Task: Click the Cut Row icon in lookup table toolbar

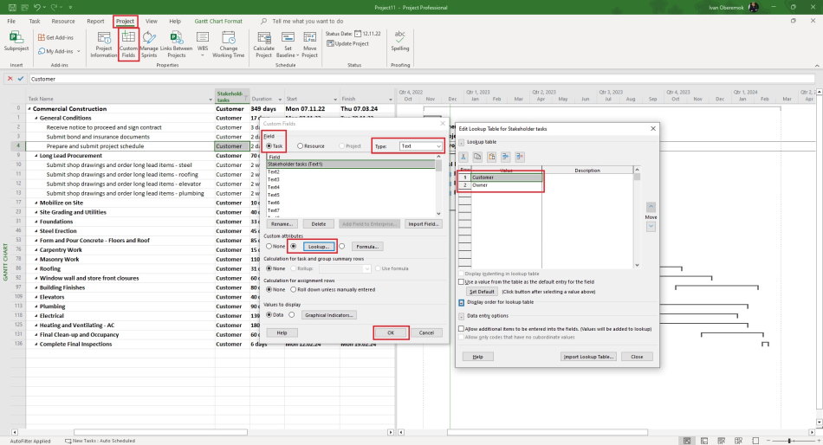Action: pos(463,157)
